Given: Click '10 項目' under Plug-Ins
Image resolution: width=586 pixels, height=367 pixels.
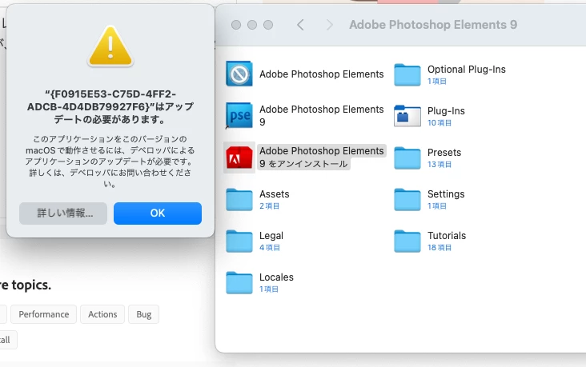Looking at the screenshot, I should click(439, 123).
